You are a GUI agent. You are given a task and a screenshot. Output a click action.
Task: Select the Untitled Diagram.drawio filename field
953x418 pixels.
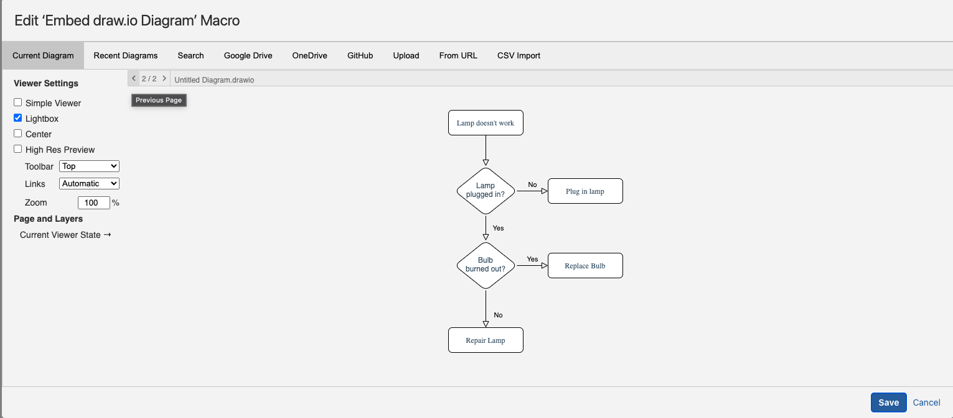point(214,80)
